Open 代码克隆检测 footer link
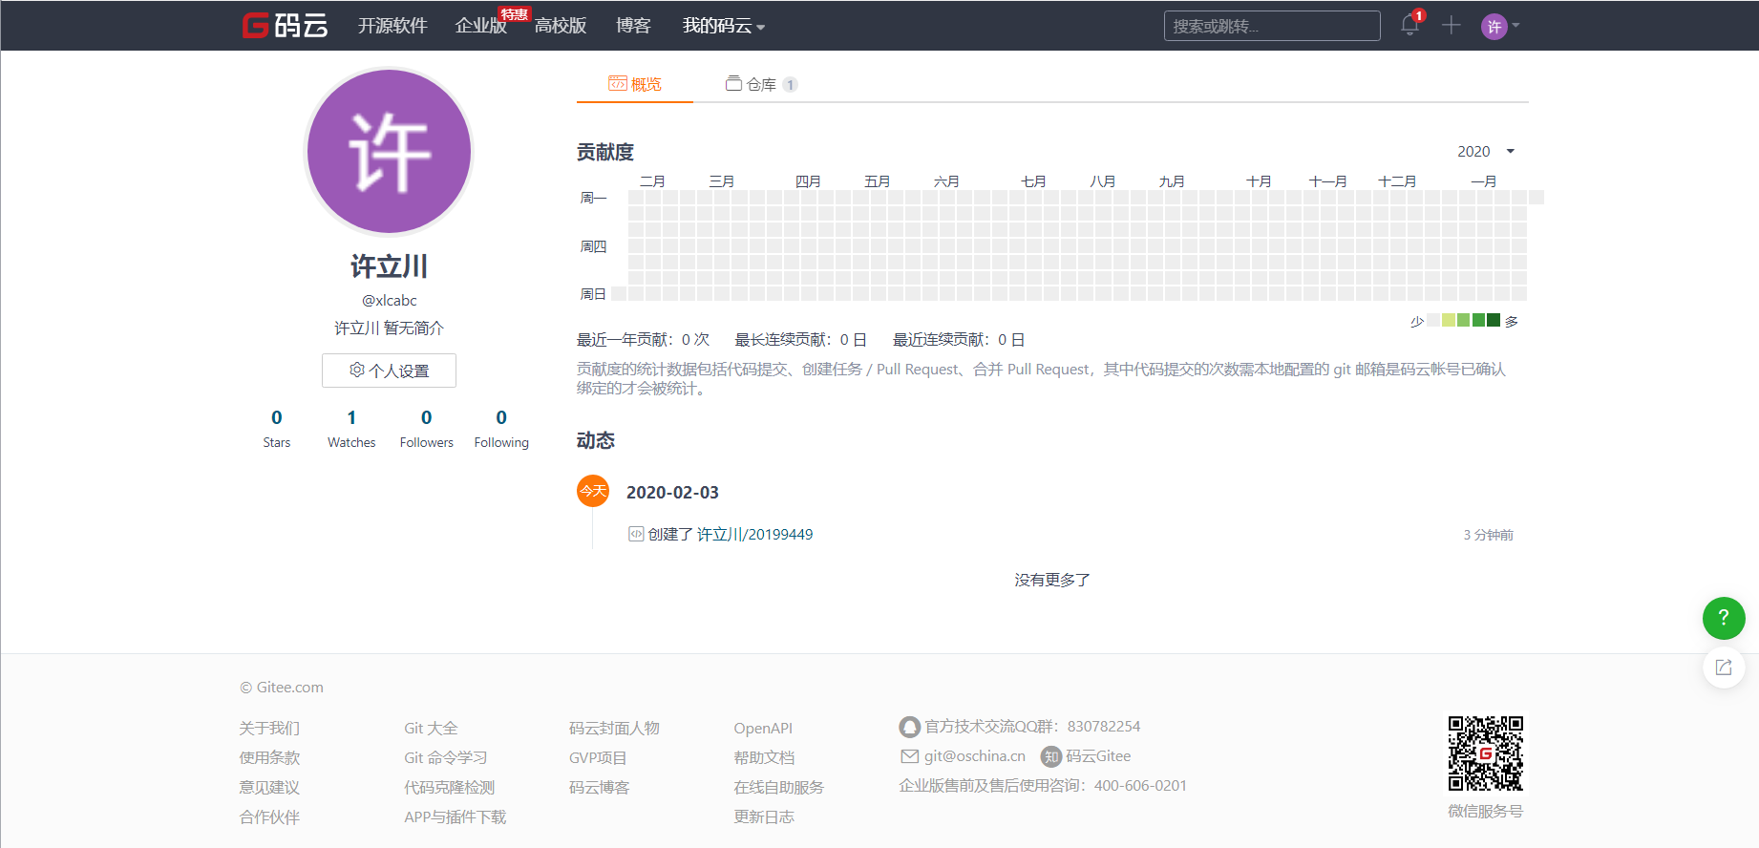 coord(450,787)
